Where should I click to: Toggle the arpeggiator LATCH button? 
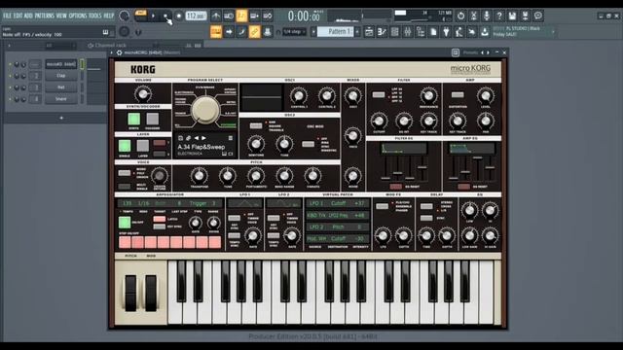pos(160,219)
